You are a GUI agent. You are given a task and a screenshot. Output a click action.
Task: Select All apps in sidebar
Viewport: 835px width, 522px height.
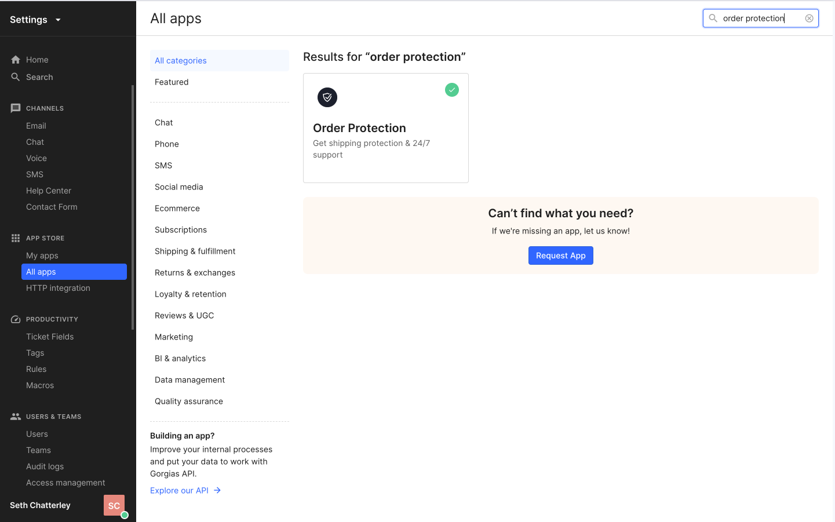tap(74, 272)
